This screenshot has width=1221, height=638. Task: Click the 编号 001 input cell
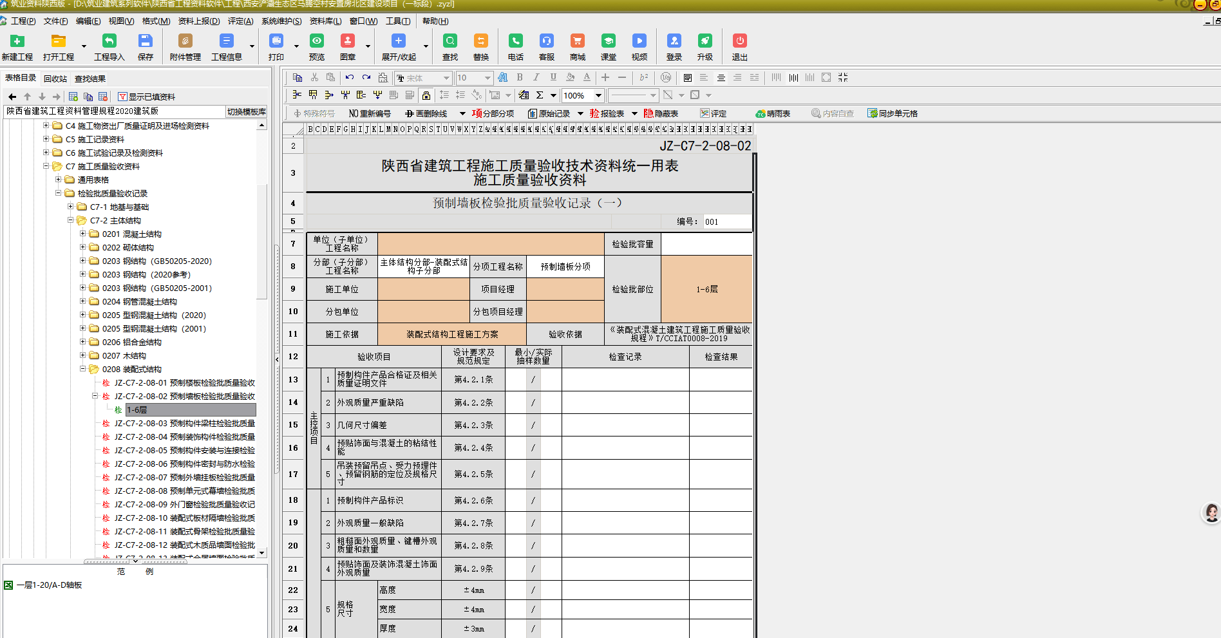click(727, 221)
